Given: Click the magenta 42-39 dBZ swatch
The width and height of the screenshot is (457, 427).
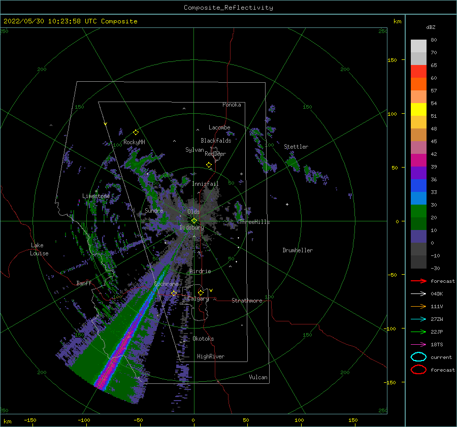Looking at the screenshot, I should (418, 160).
